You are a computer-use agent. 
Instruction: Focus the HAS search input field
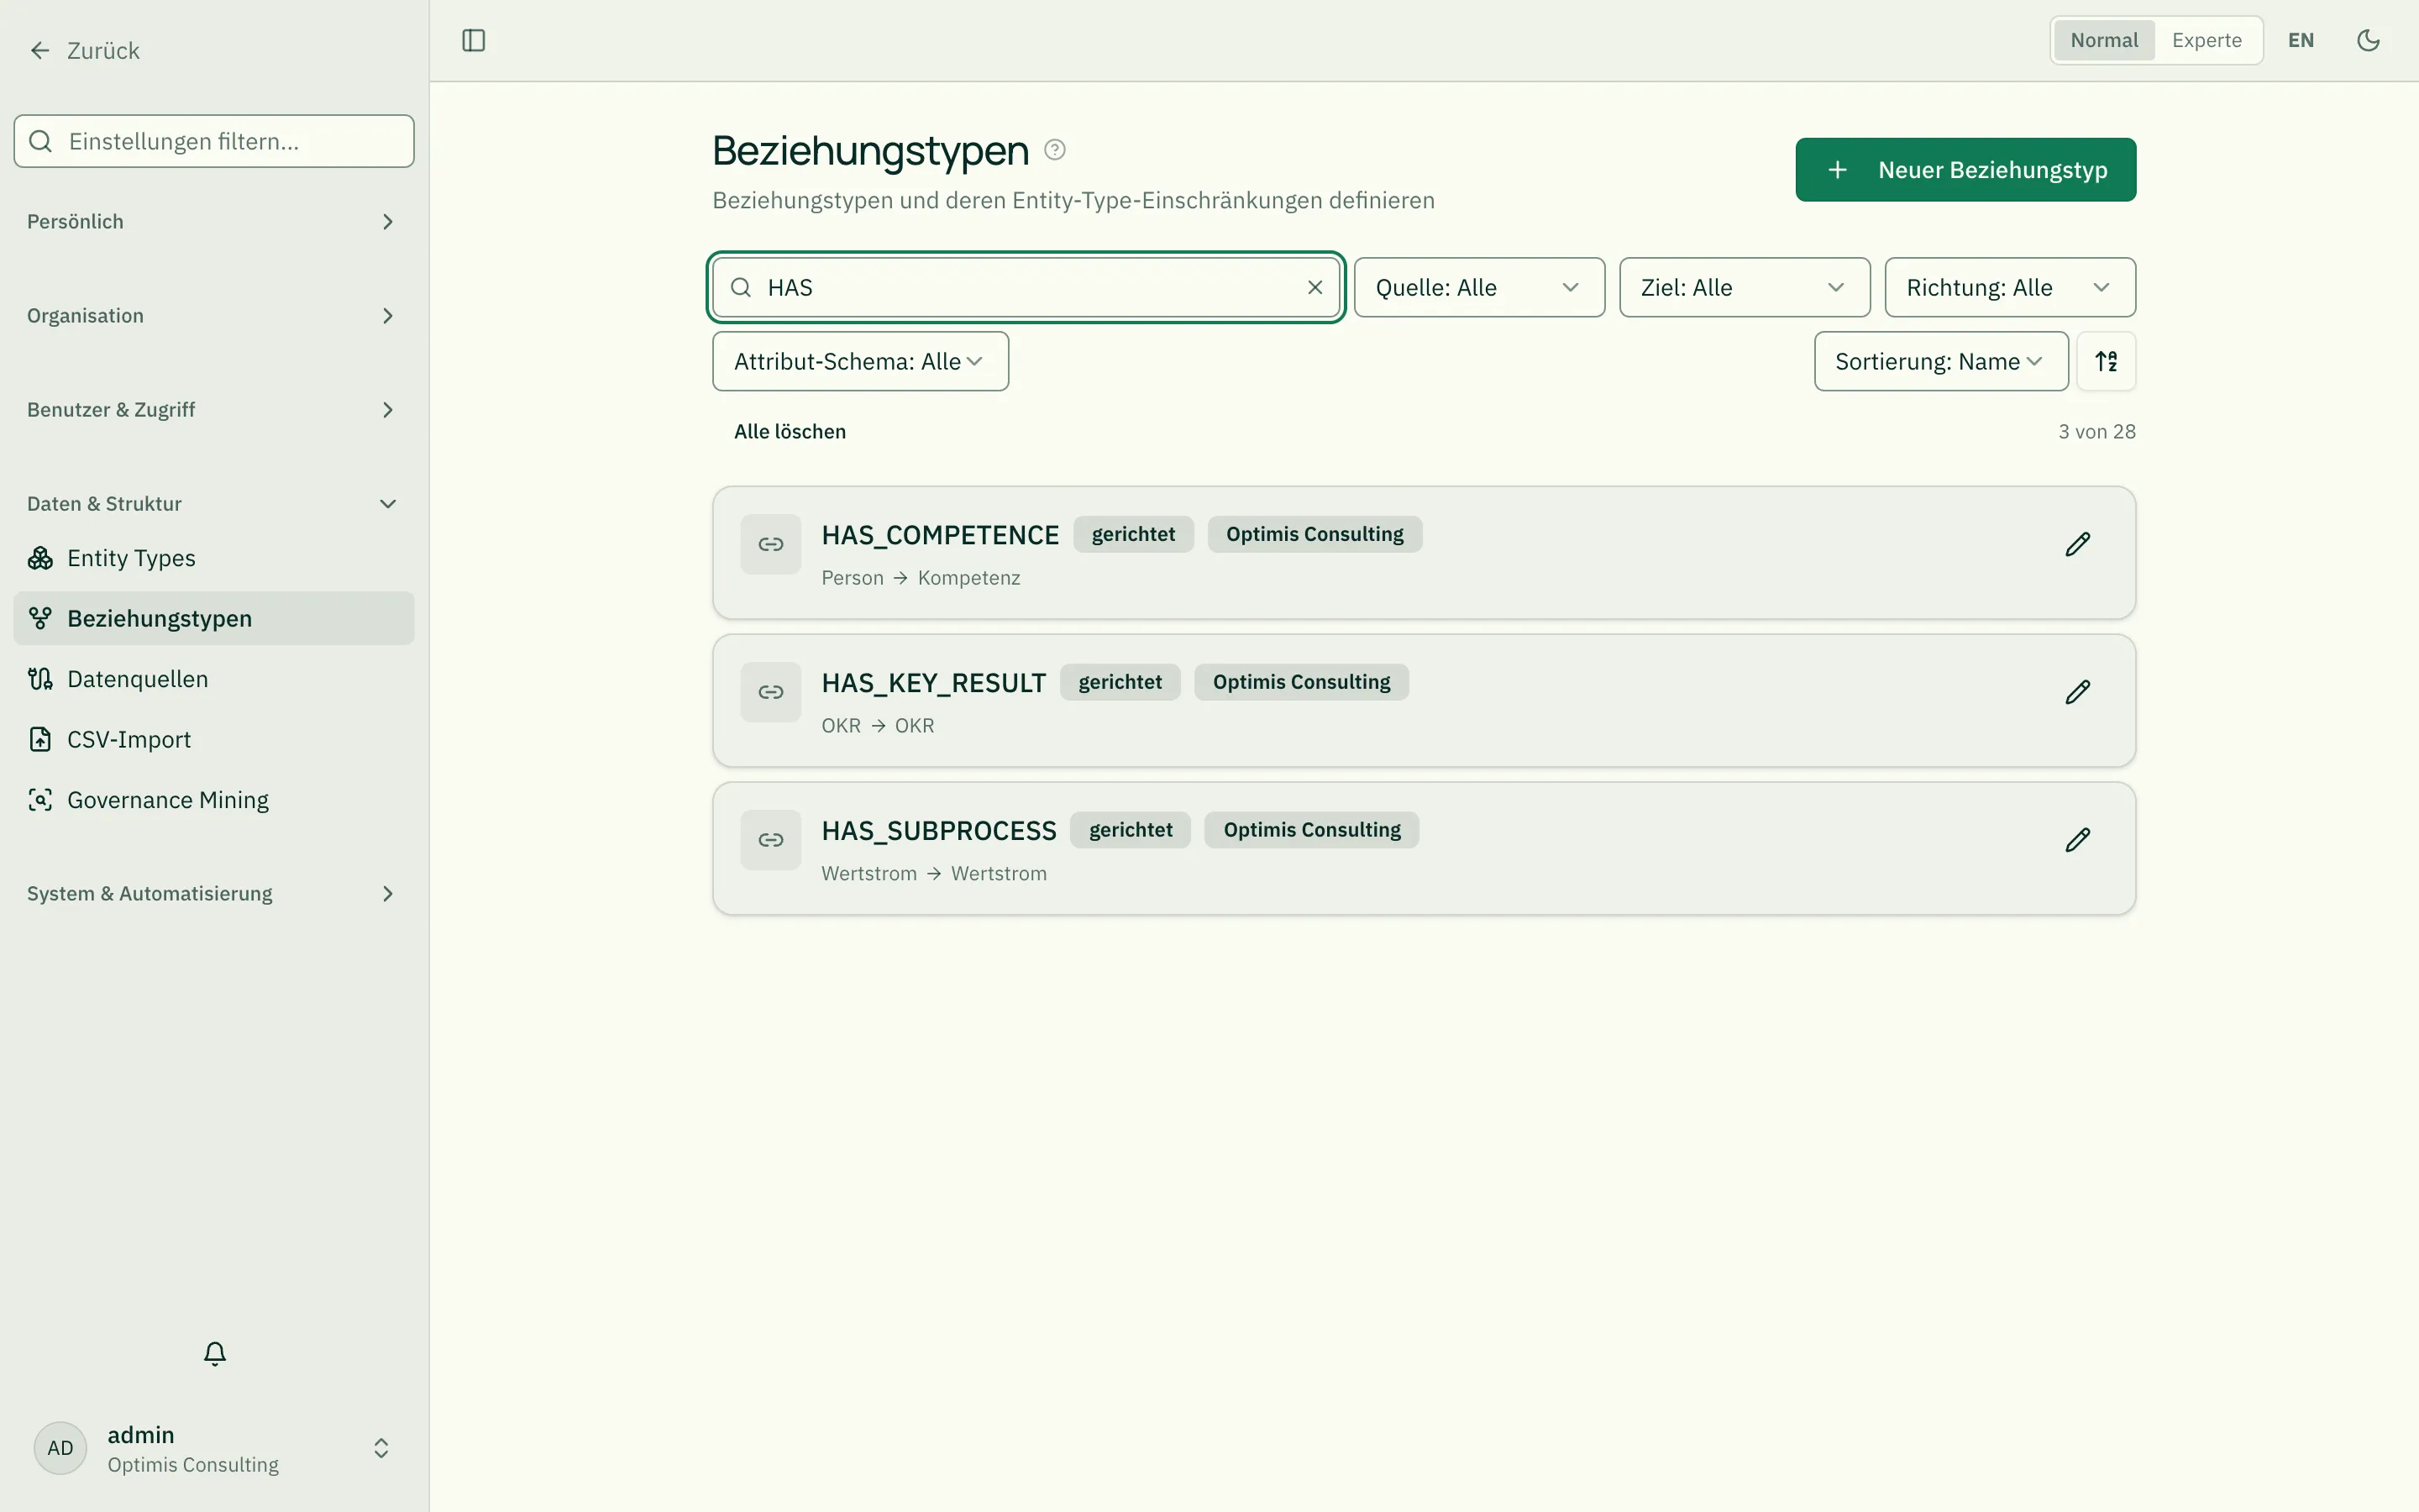(x=1026, y=288)
